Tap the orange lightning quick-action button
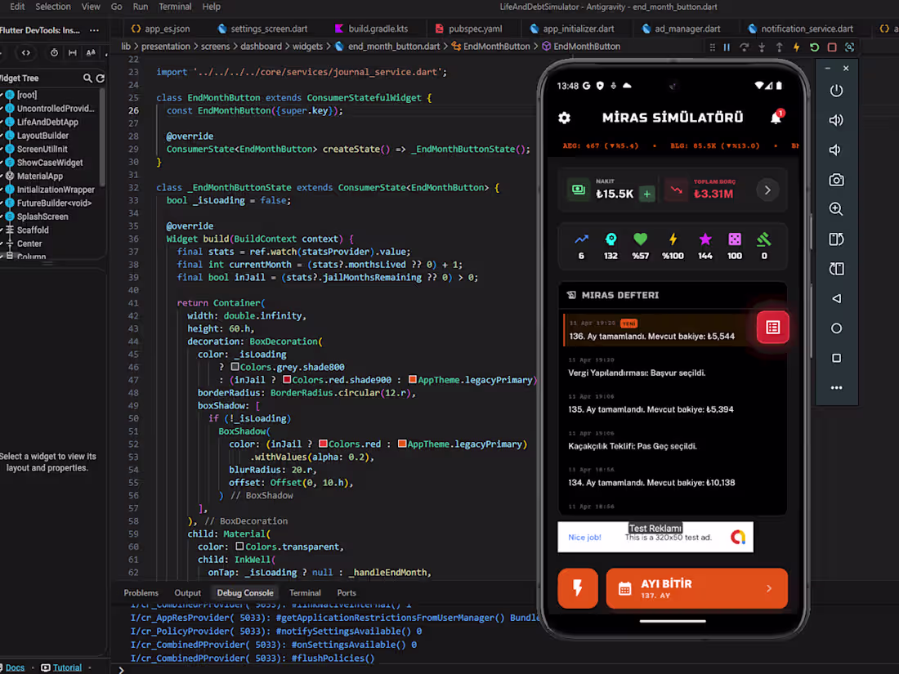 pyautogui.click(x=577, y=588)
